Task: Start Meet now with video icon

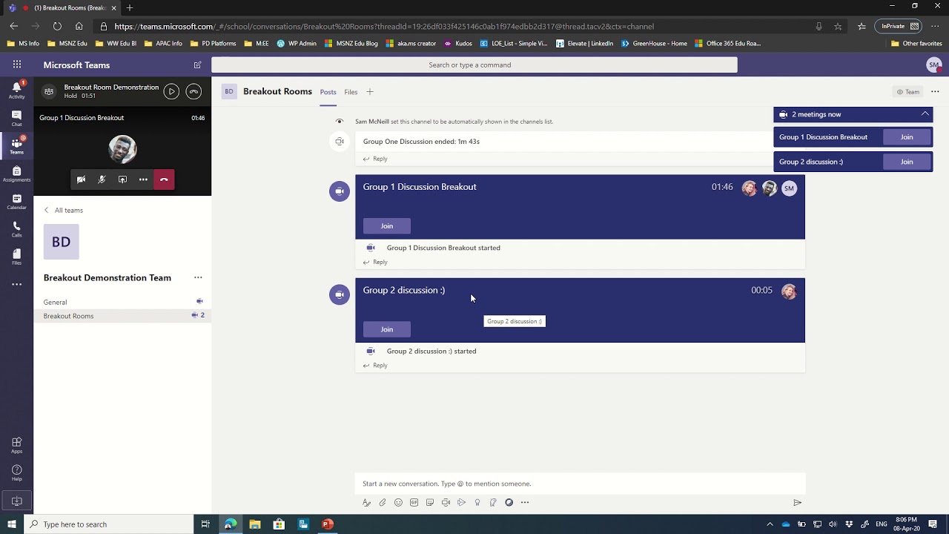Action: coord(446,503)
